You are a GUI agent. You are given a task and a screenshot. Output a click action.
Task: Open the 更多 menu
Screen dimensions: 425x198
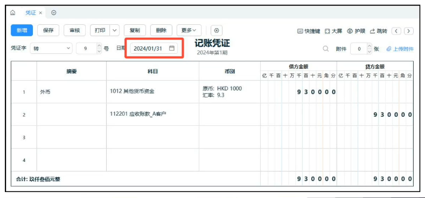tap(189, 30)
